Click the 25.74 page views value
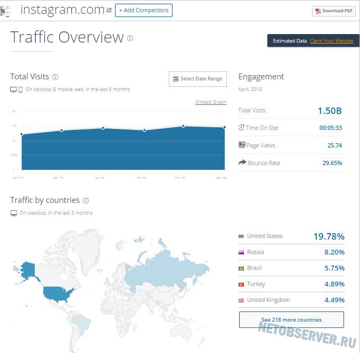Screen dimensions: 360x353 pos(335,145)
